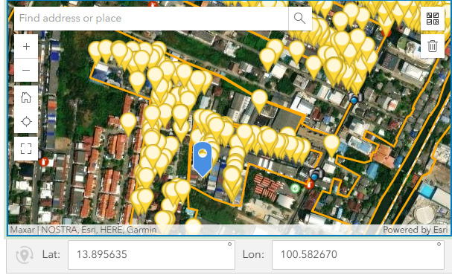Zoom in with the plus button
The width and height of the screenshot is (452, 275).
[26, 46]
